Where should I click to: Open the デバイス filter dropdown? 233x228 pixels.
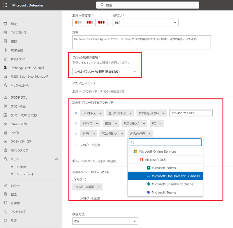tap(90, 123)
